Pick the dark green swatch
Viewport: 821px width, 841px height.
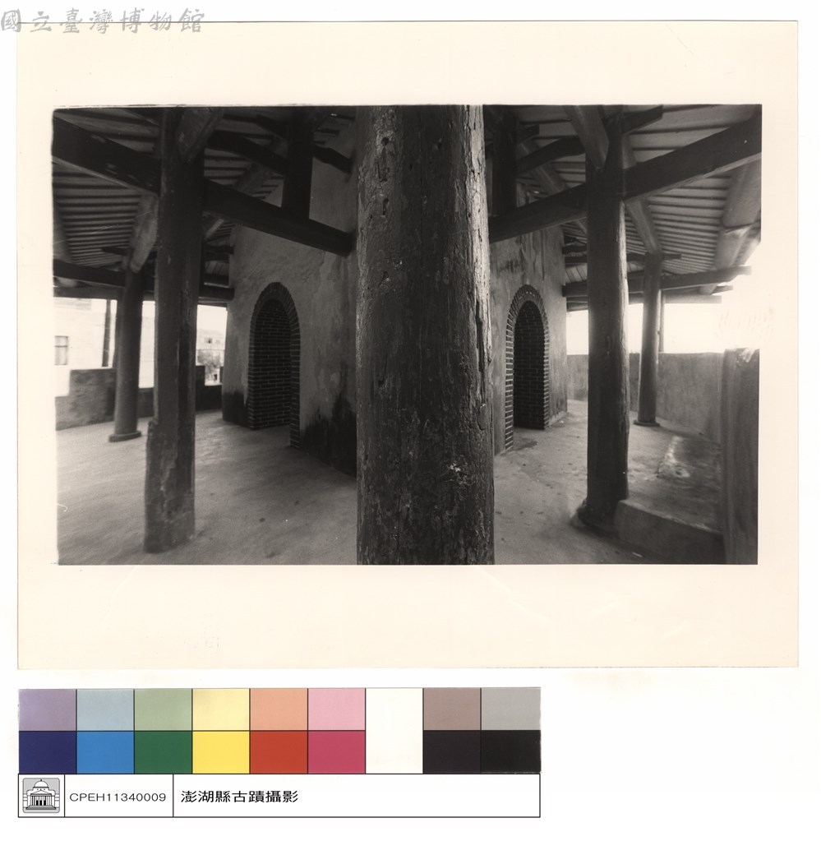163,752
